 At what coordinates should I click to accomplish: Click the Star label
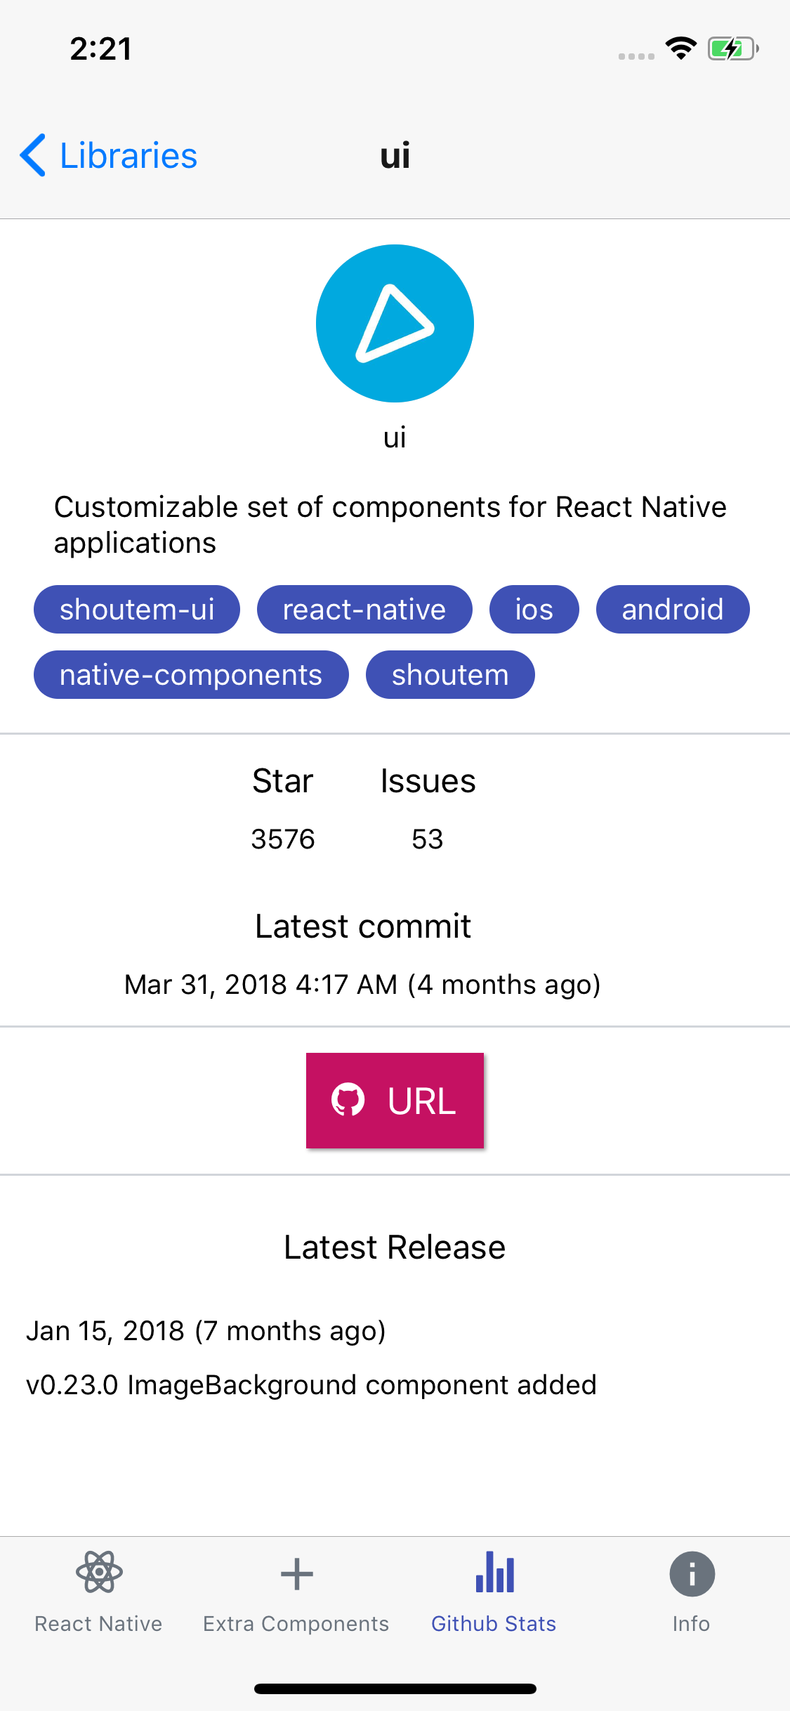pyautogui.click(x=283, y=781)
